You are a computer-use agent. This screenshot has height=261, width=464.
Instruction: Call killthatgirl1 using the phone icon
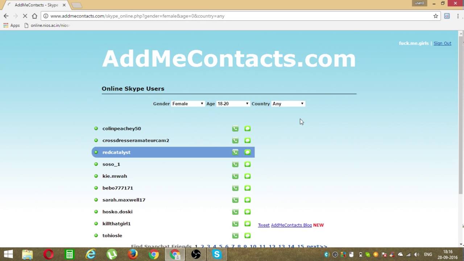(x=235, y=224)
